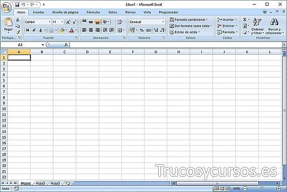
Task: Increase the font size
Action: click(68, 22)
